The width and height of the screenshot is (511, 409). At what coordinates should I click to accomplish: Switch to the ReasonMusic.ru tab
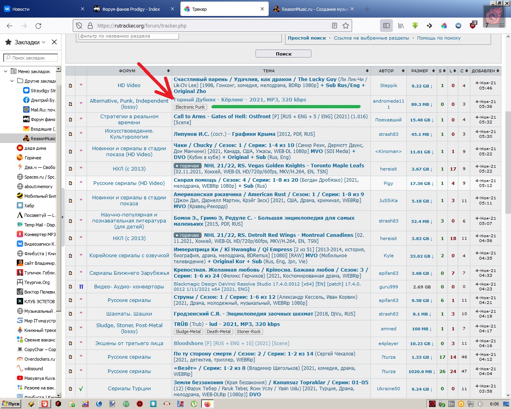(x=313, y=9)
